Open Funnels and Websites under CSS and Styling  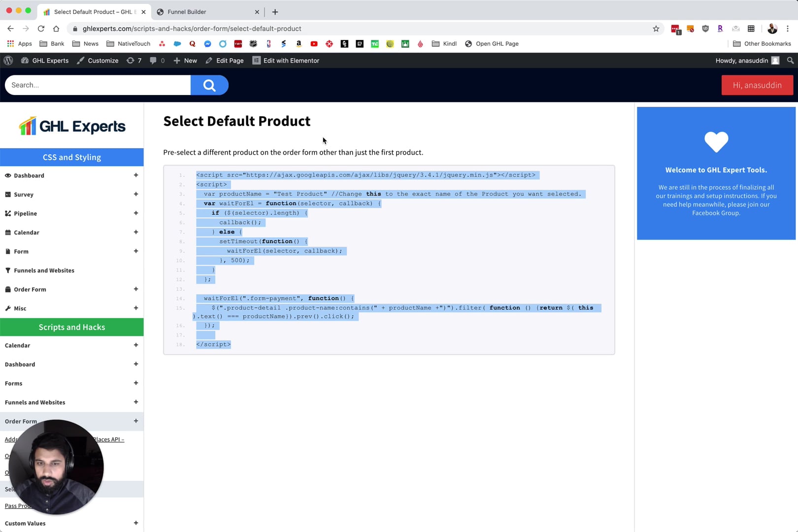coord(44,270)
